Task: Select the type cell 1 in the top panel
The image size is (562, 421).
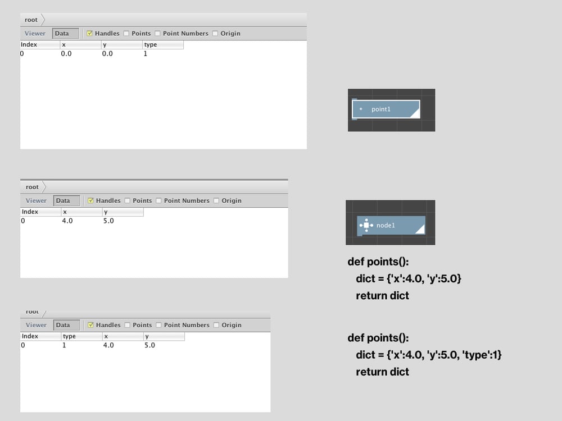Action: click(x=146, y=54)
